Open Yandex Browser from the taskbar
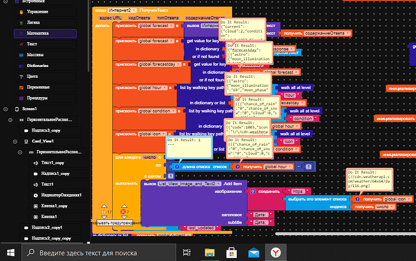416x261 pixels. click(276, 253)
